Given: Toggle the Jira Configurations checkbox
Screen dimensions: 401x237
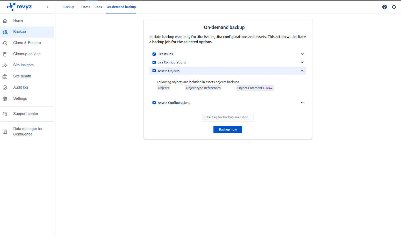Looking at the screenshot, I should click(x=154, y=62).
